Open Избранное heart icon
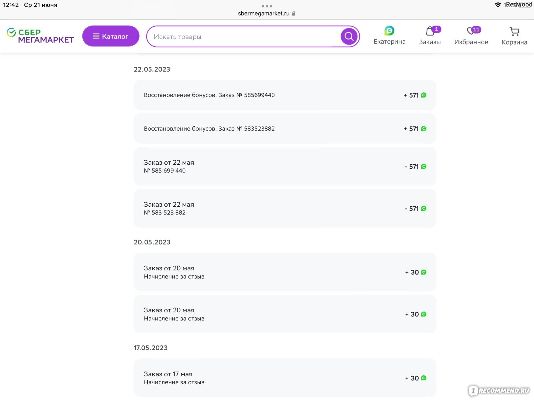This screenshot has width=534, height=400. pos(471,31)
